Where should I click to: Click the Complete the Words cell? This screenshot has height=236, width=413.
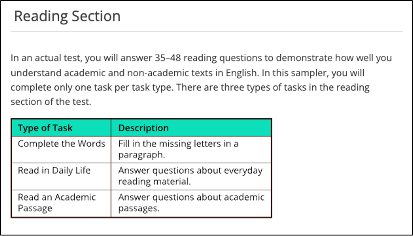pyautogui.click(x=61, y=150)
